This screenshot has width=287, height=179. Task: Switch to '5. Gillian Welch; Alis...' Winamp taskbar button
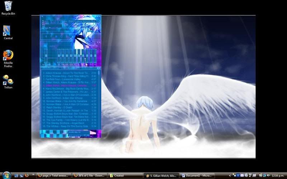(x=161, y=176)
